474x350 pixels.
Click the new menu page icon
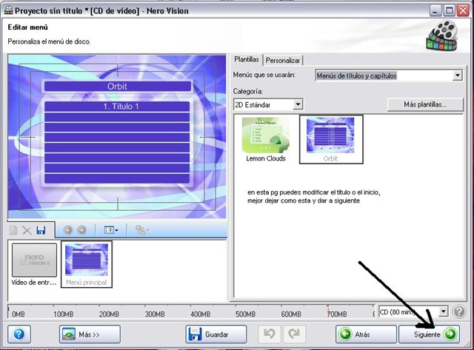(x=13, y=230)
